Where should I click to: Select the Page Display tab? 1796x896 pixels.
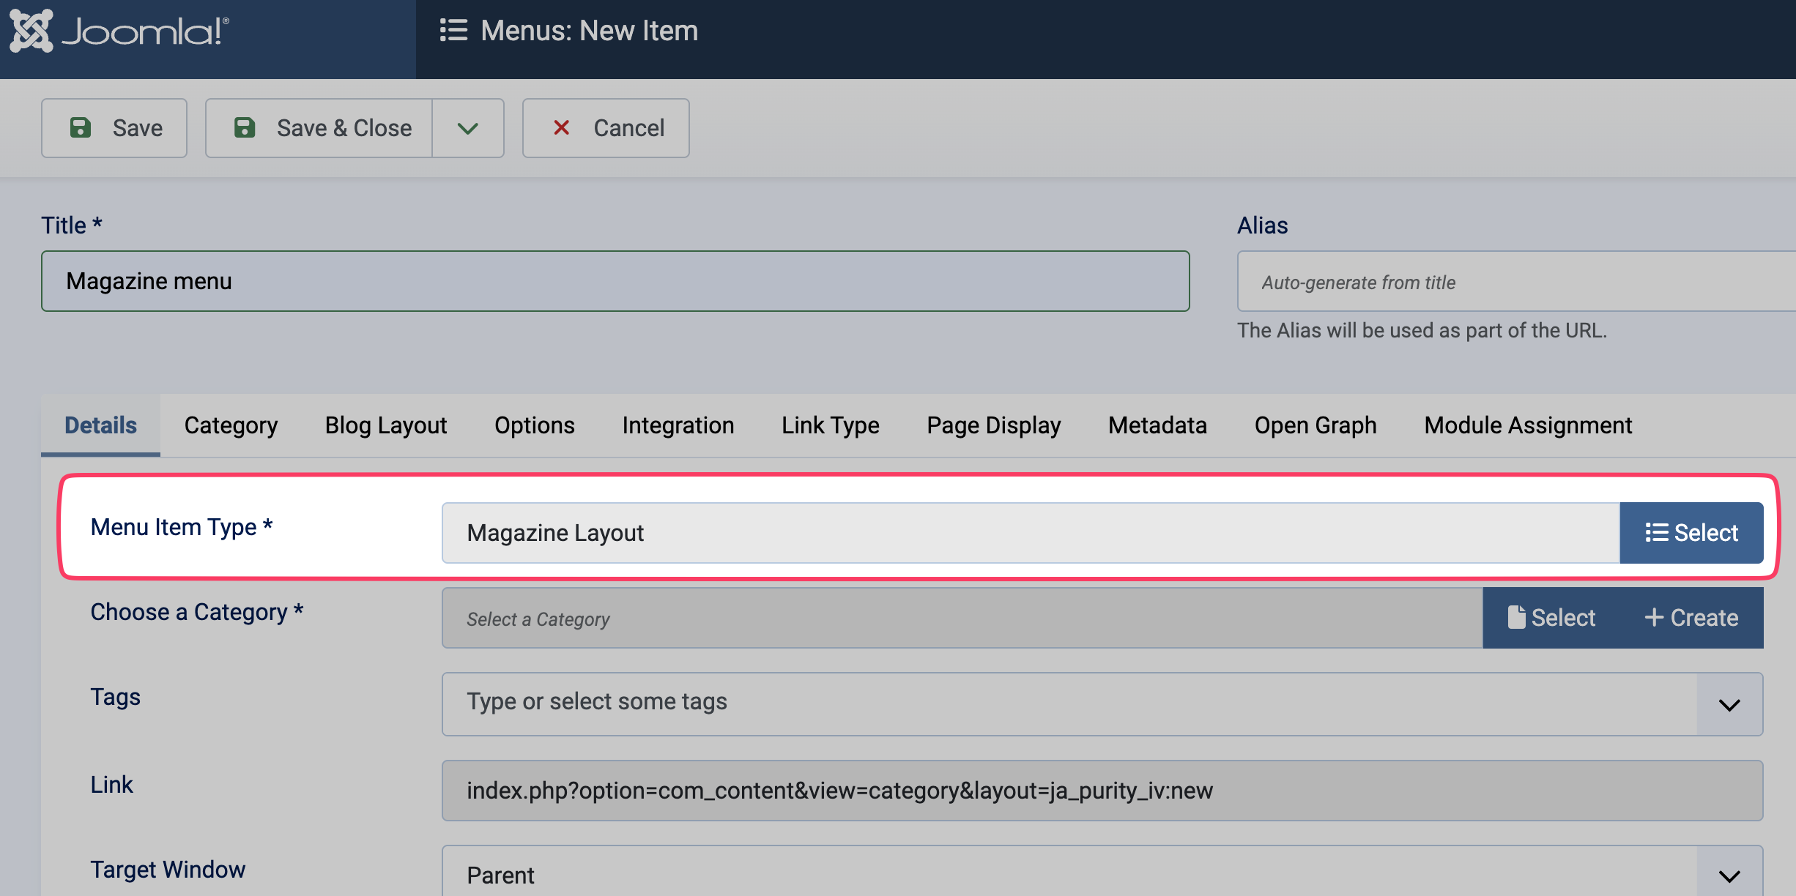pyautogui.click(x=993, y=425)
